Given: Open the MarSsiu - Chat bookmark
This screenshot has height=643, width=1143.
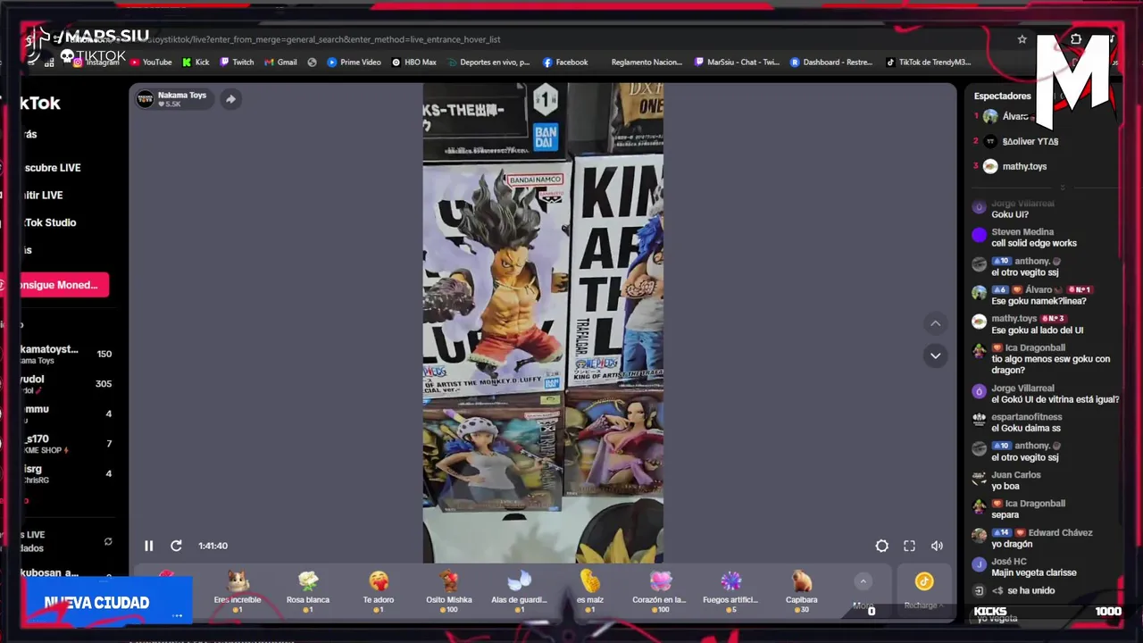Looking at the screenshot, I should [736, 63].
